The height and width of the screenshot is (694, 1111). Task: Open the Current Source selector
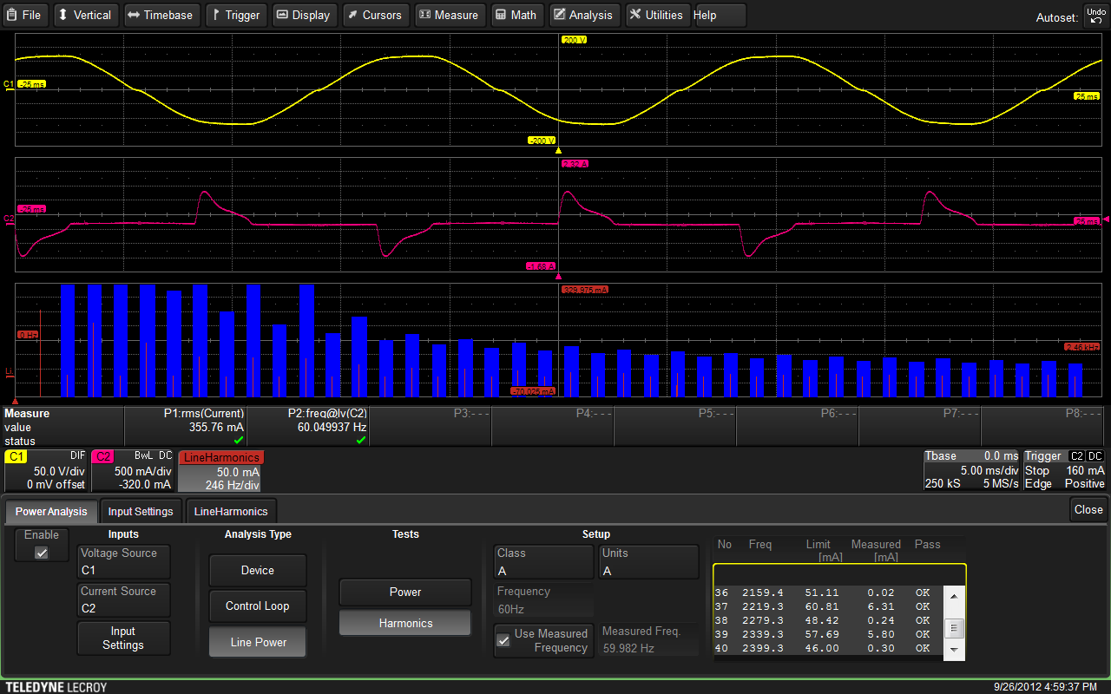123,600
